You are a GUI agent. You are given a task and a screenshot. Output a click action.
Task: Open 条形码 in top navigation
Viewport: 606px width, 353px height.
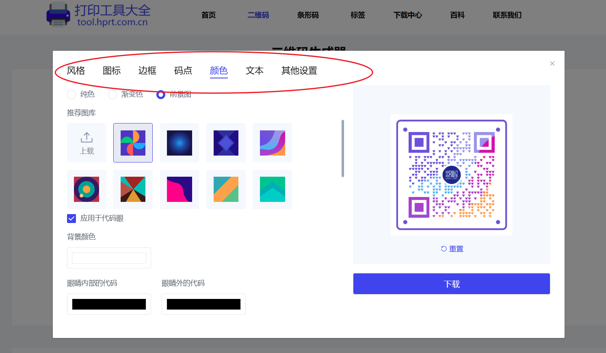[x=308, y=15]
